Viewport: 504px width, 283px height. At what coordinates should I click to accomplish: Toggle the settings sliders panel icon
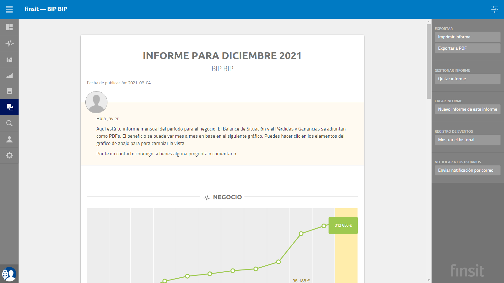pyautogui.click(x=495, y=9)
